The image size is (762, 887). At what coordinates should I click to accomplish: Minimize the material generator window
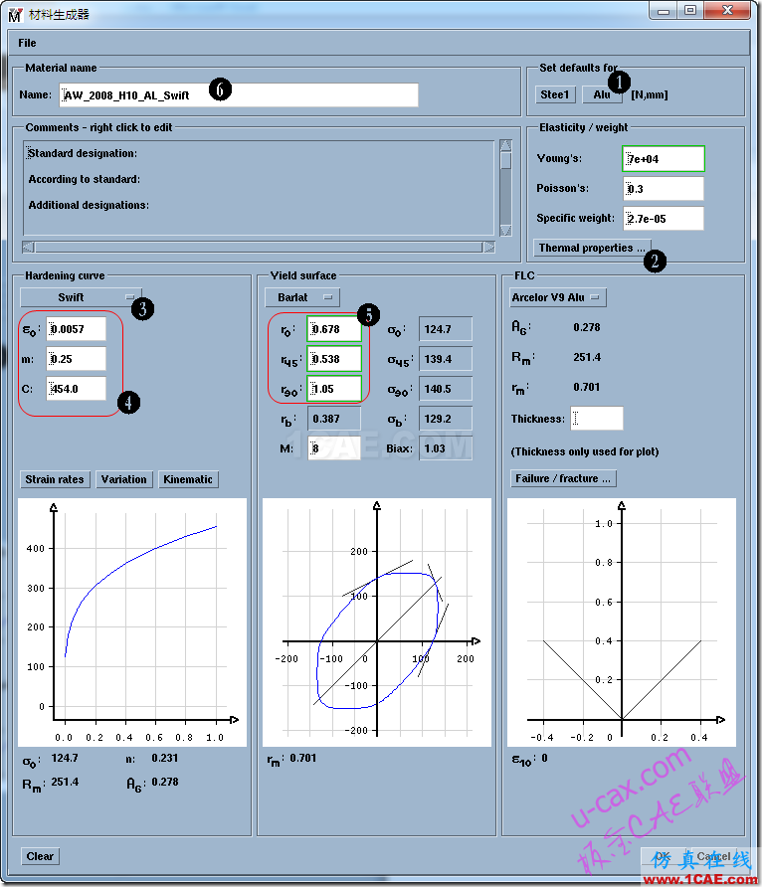pos(664,11)
